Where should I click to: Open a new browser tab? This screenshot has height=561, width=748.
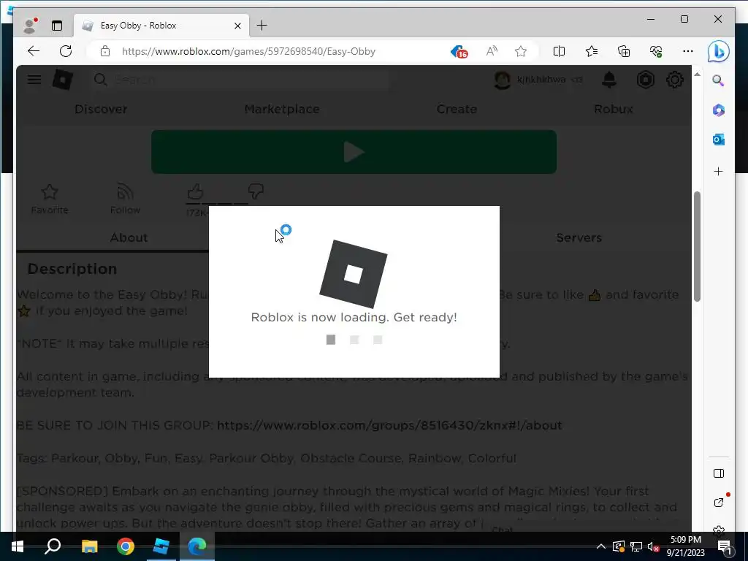[x=262, y=26]
